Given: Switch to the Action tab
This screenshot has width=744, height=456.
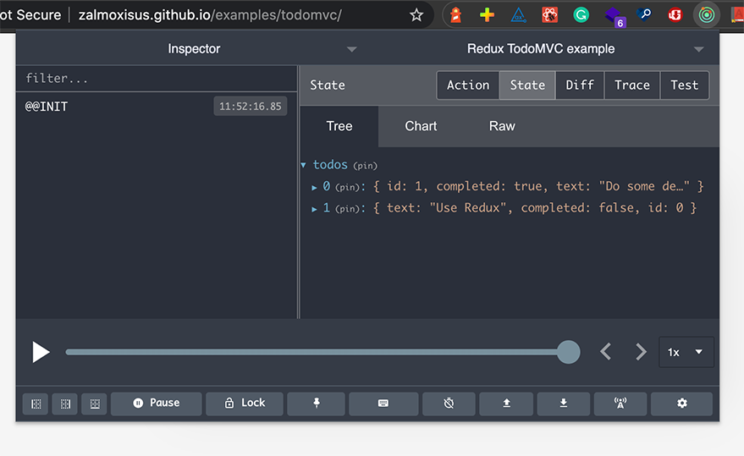Looking at the screenshot, I should click(x=468, y=85).
